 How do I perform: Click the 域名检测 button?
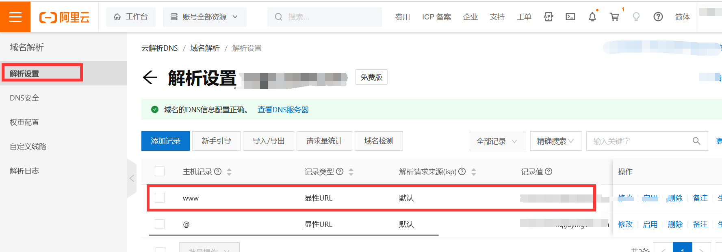click(x=379, y=141)
